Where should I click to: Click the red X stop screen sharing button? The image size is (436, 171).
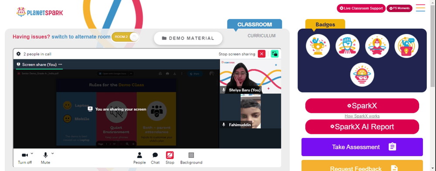click(262, 54)
